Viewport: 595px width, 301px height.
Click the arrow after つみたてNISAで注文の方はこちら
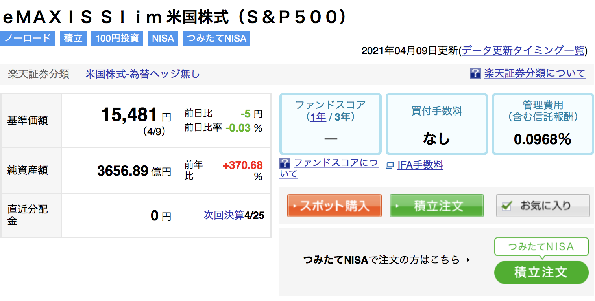[468, 260]
